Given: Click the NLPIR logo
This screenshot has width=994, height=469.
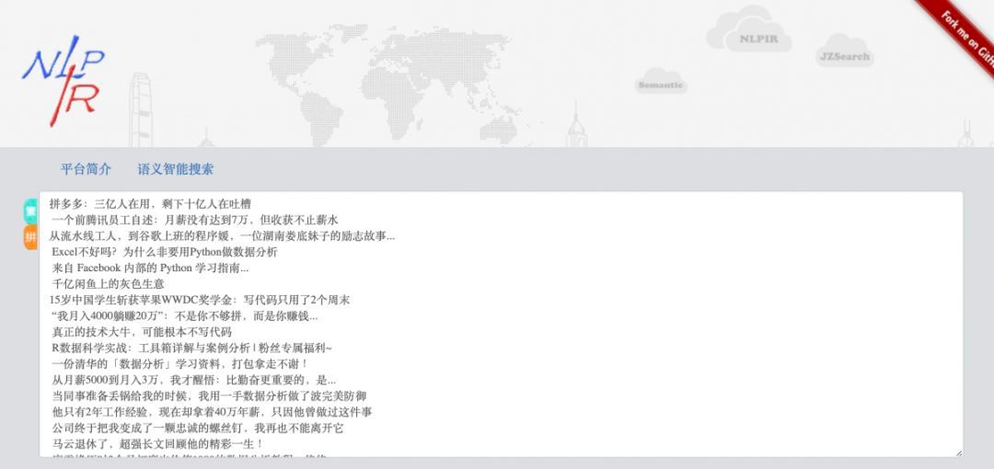Looking at the screenshot, I should click(x=63, y=84).
